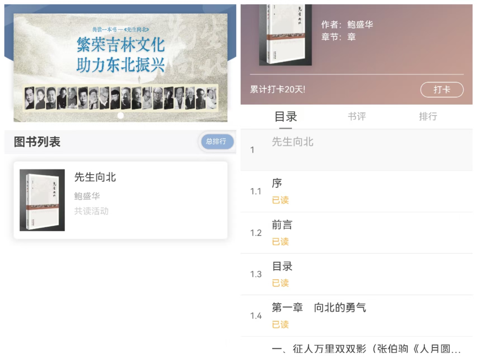Screen dimensions: 477x357
Task: Select the 目录 tab
Action: click(x=285, y=117)
